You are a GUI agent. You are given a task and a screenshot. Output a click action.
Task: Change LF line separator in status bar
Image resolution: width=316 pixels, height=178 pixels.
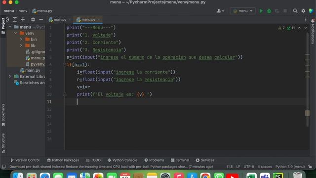coord(238,167)
